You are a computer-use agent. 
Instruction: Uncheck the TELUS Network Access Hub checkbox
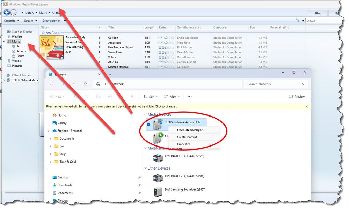point(149,125)
